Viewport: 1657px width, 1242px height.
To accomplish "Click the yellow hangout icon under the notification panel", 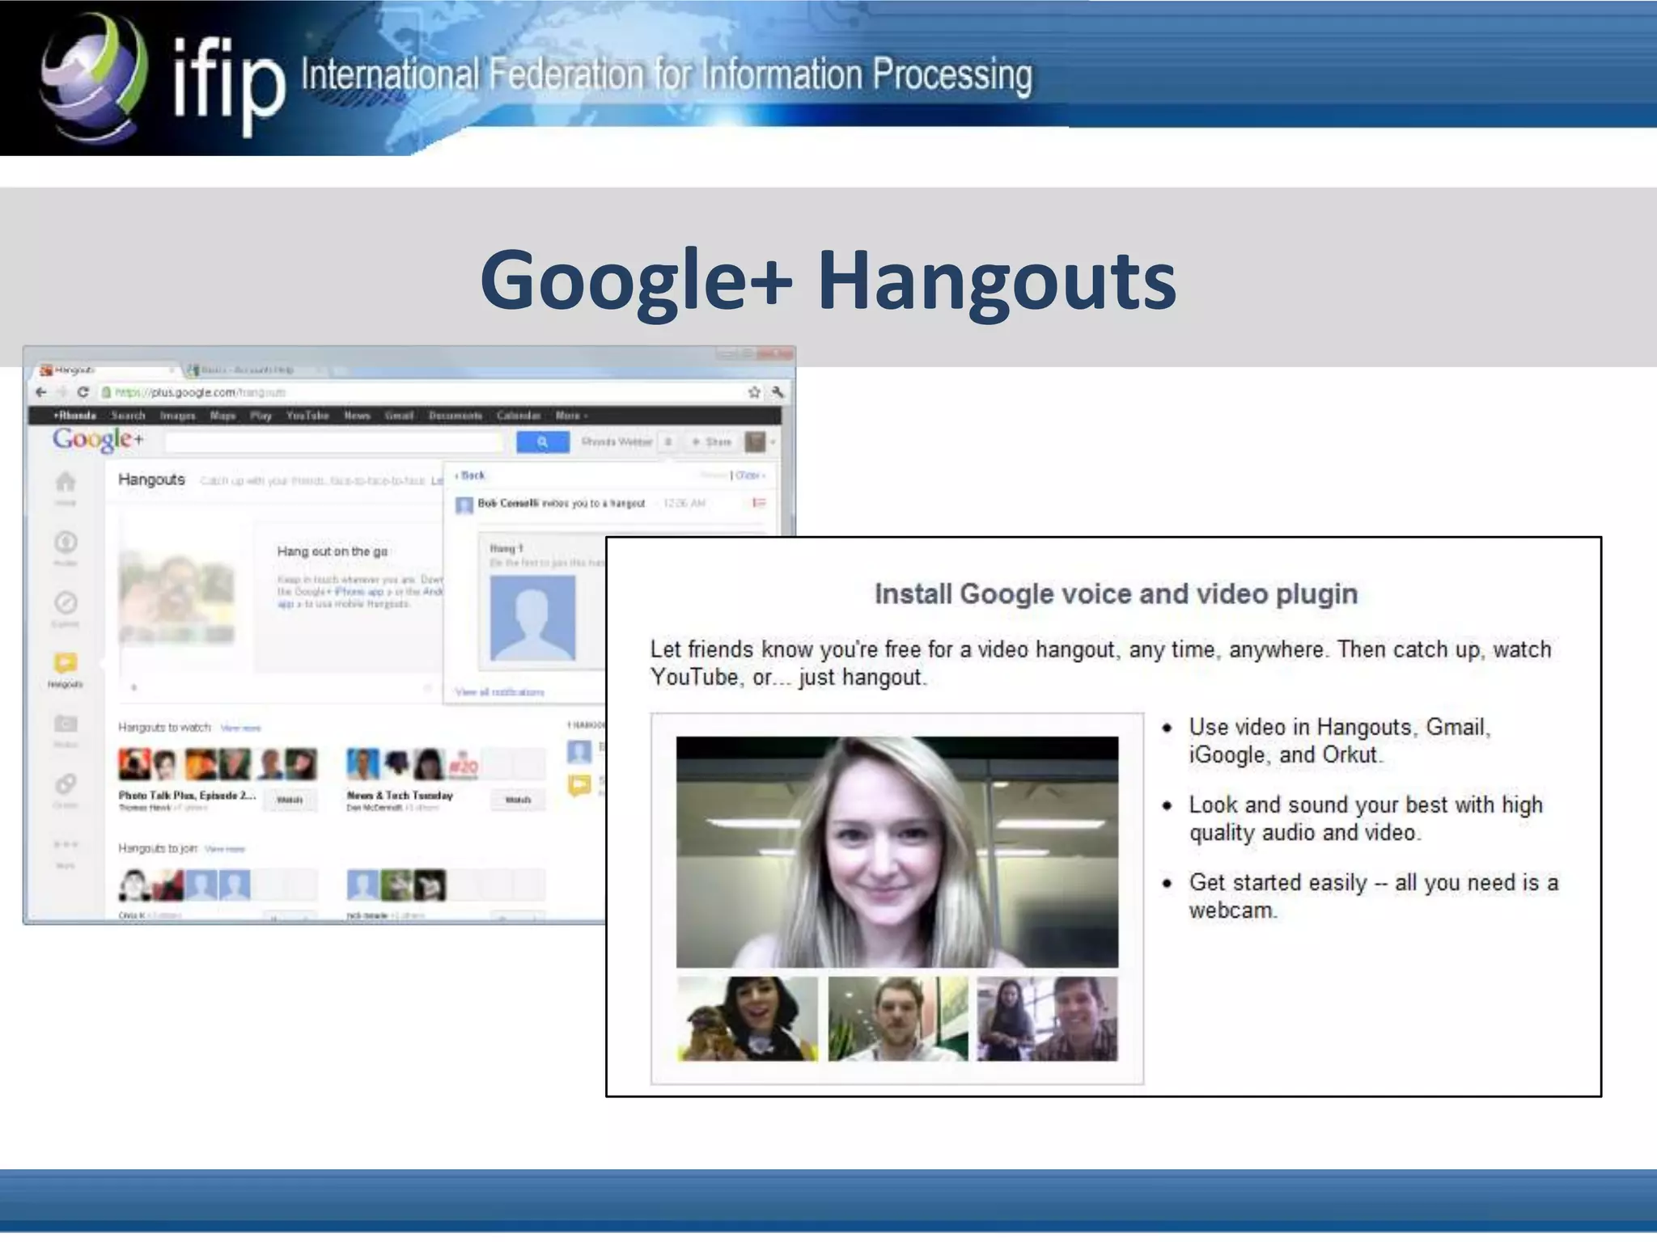I will pyautogui.click(x=579, y=784).
